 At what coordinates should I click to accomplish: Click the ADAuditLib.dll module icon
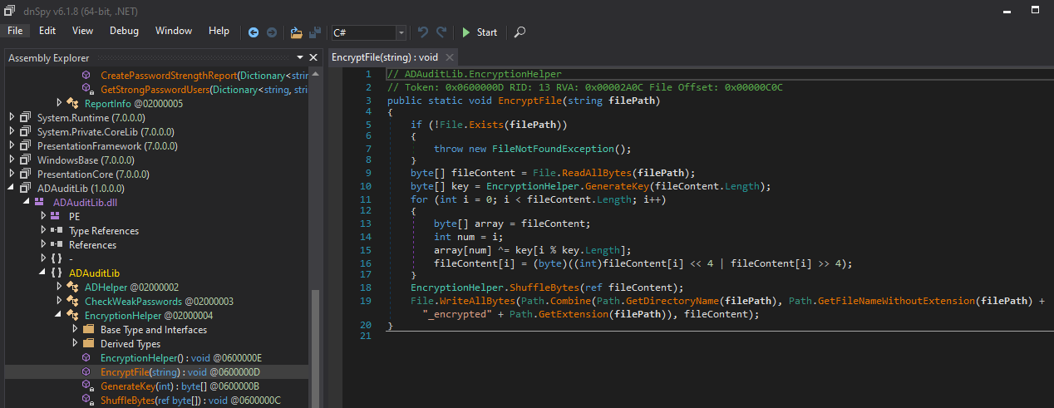pos(39,202)
